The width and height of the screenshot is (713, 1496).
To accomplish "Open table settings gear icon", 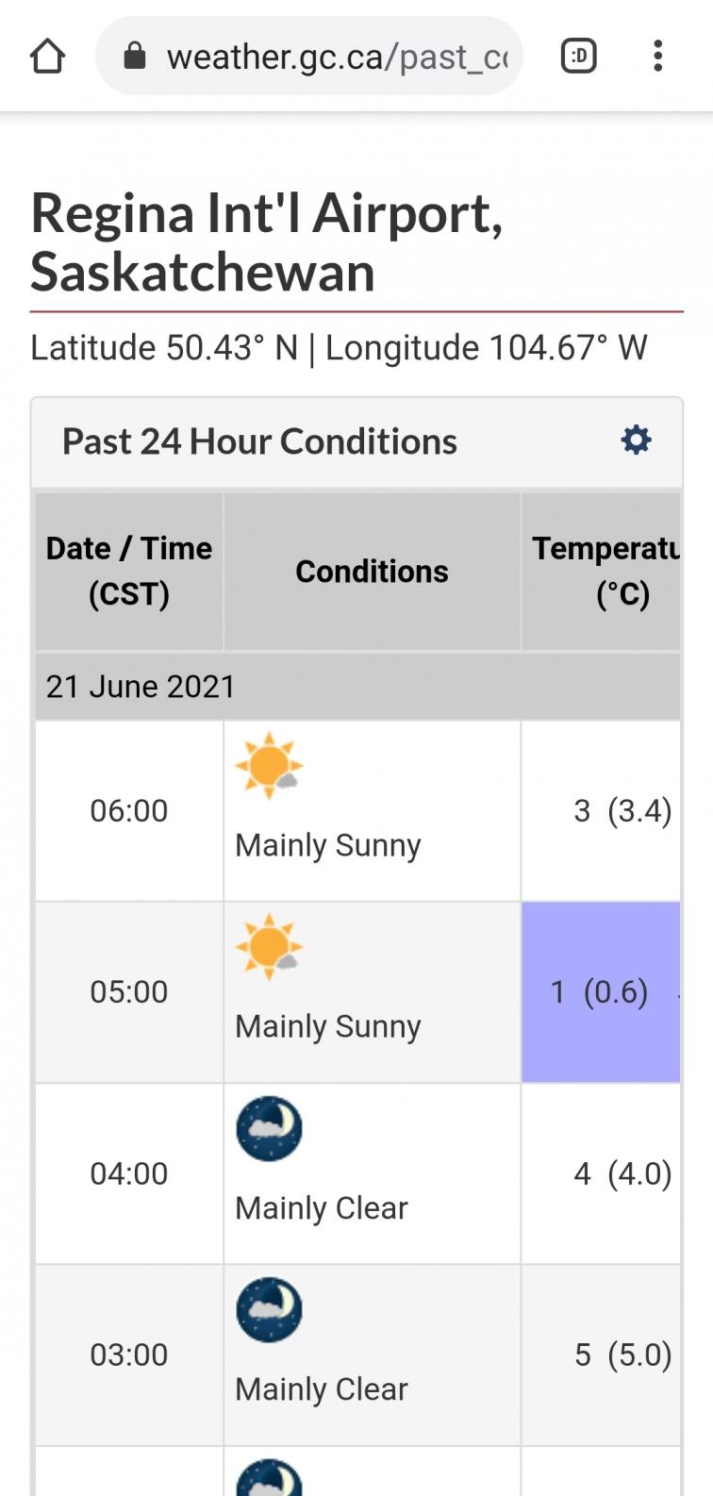I will (x=636, y=440).
